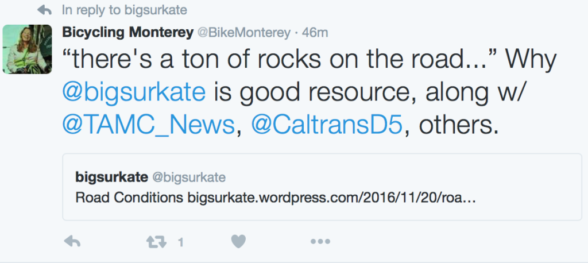Image resolution: width=588 pixels, height=263 pixels.
Task: Click the retweet count number 1
Action: coord(180,243)
